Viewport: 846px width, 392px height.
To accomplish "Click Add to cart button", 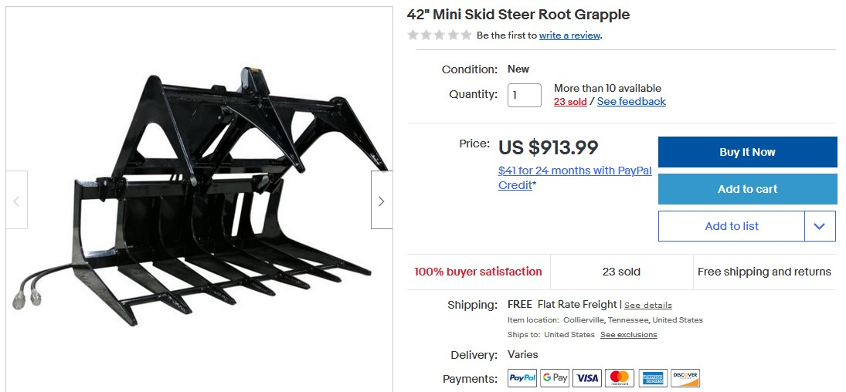I will click(747, 189).
